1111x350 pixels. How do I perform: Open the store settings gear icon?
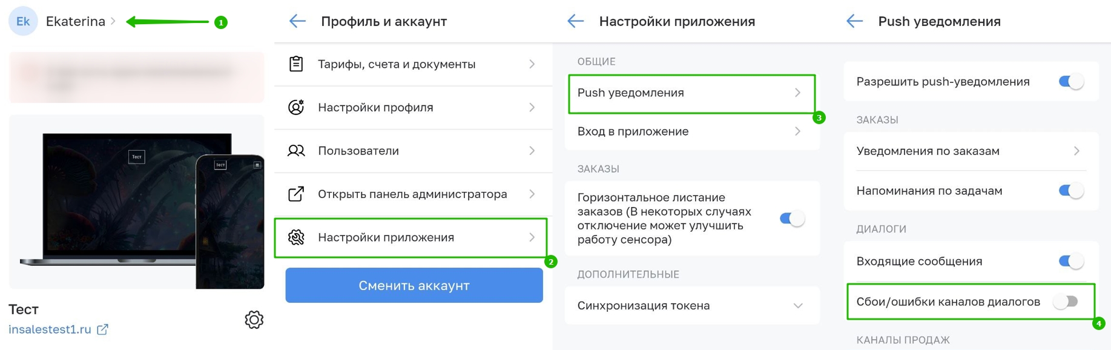tap(254, 320)
